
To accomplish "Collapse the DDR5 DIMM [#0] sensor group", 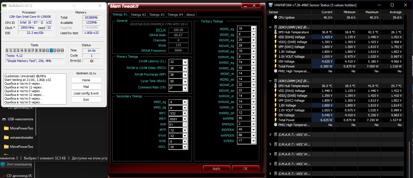I will 270,27.
